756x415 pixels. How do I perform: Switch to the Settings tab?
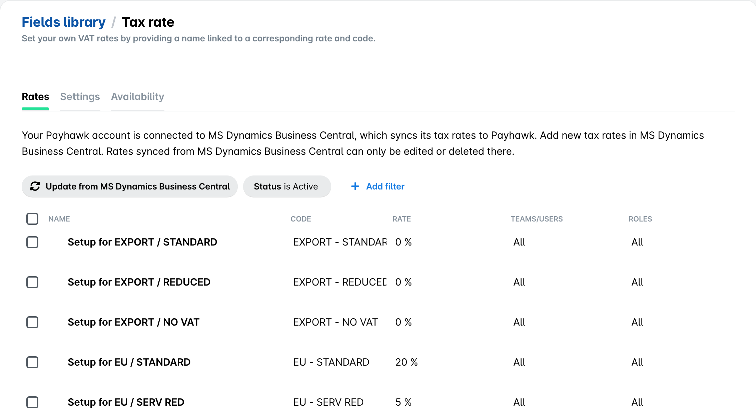pyautogui.click(x=80, y=97)
